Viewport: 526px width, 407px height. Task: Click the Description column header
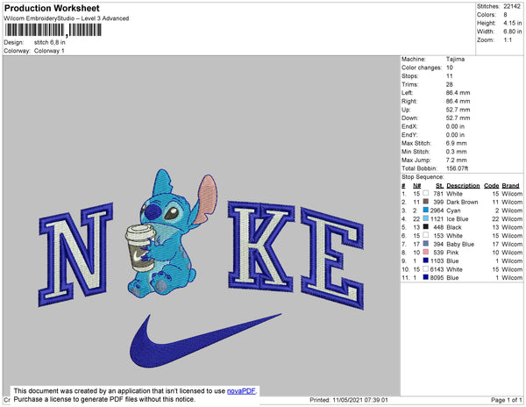(463, 186)
